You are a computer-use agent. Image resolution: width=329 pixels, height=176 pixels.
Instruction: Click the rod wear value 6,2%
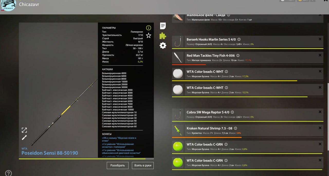(x=140, y=62)
